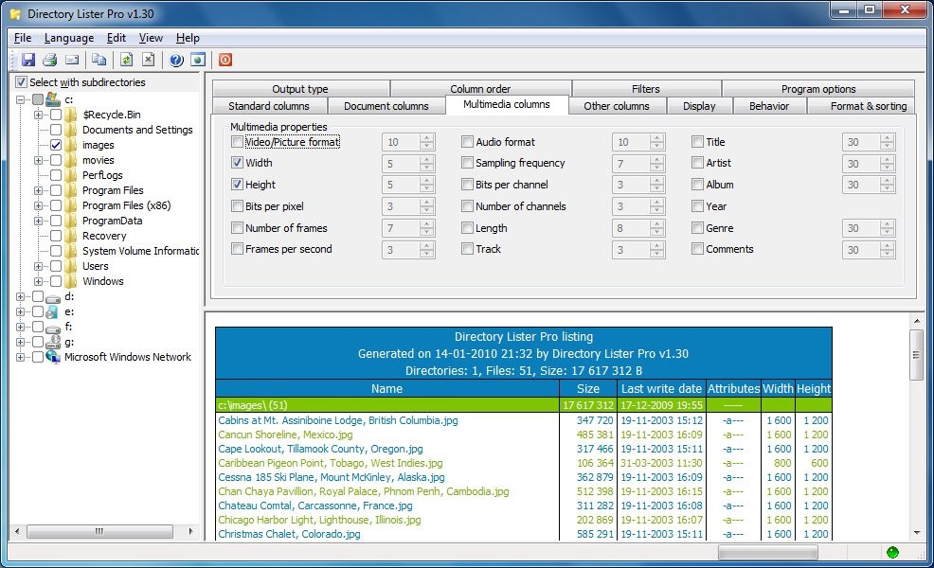
Task: Click the red exit power icon in the toolbar
Action: [225, 60]
